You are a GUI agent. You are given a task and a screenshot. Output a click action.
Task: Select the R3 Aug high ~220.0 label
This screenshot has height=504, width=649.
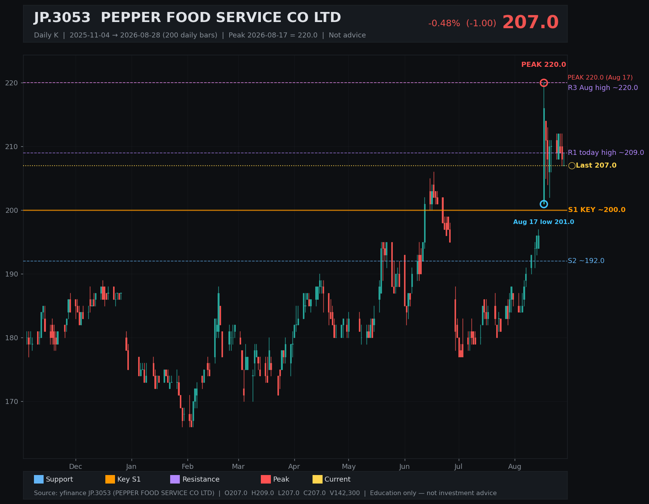pyautogui.click(x=603, y=88)
